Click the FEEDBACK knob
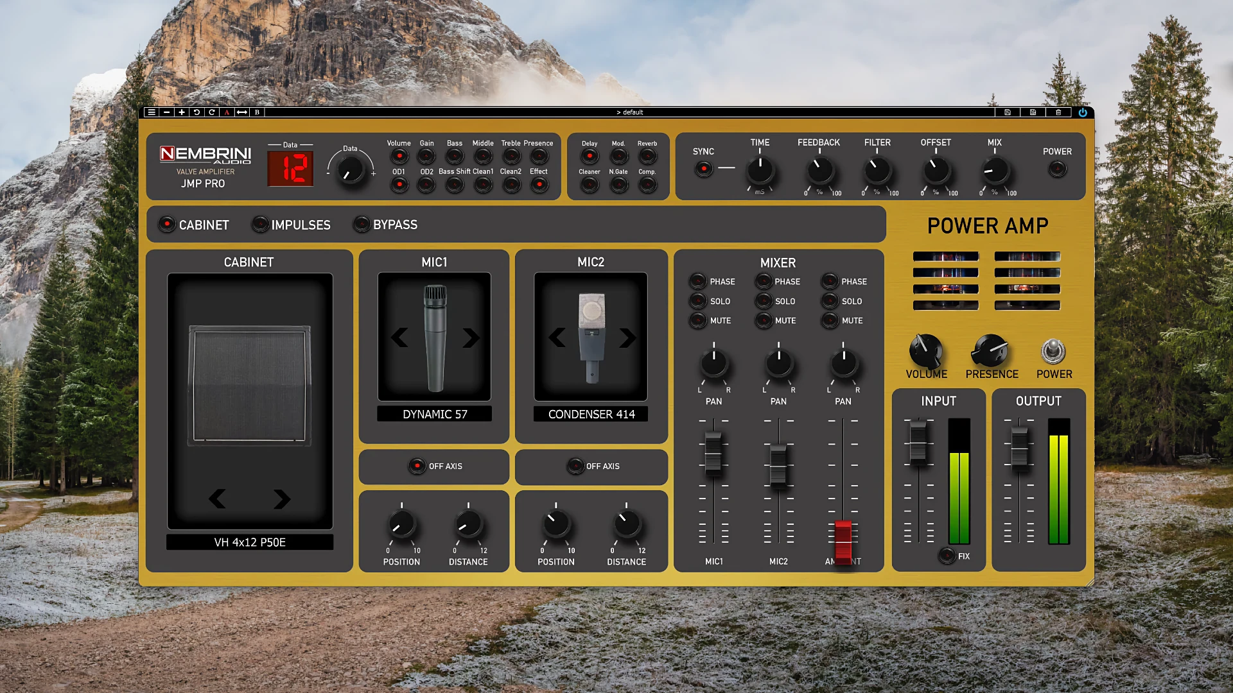Viewport: 1233px width, 693px height. [x=820, y=171]
